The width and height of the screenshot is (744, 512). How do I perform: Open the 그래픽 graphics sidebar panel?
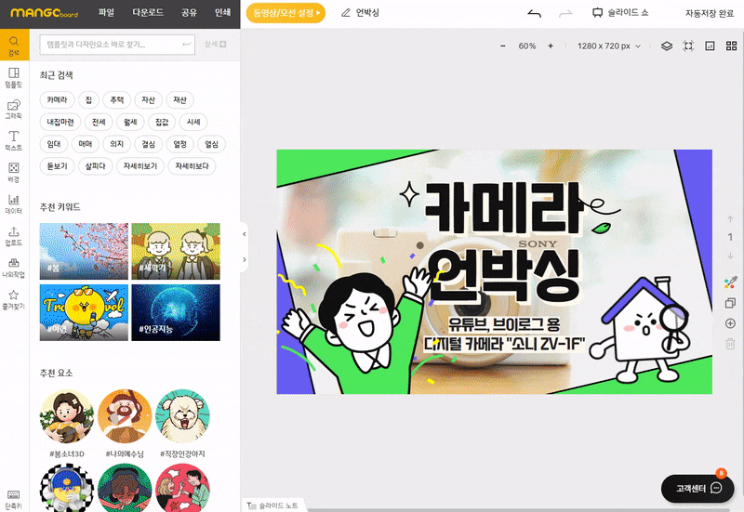14,109
